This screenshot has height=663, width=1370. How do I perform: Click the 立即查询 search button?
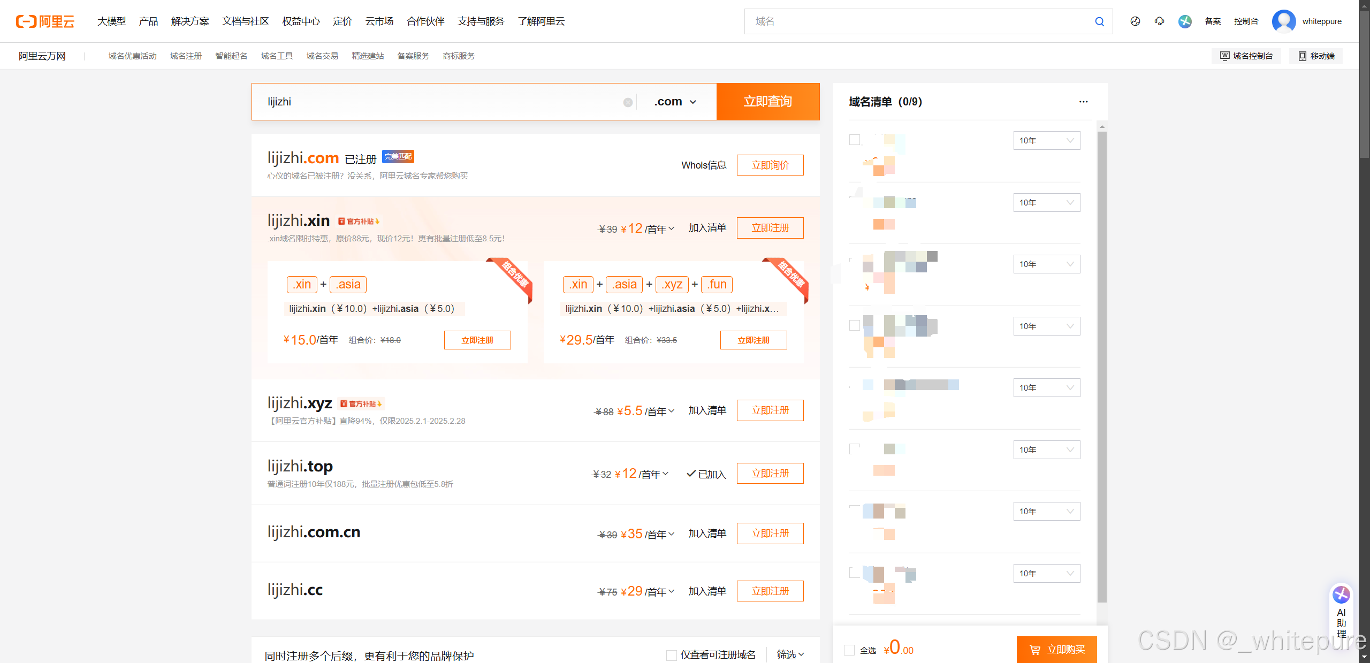pos(768,101)
